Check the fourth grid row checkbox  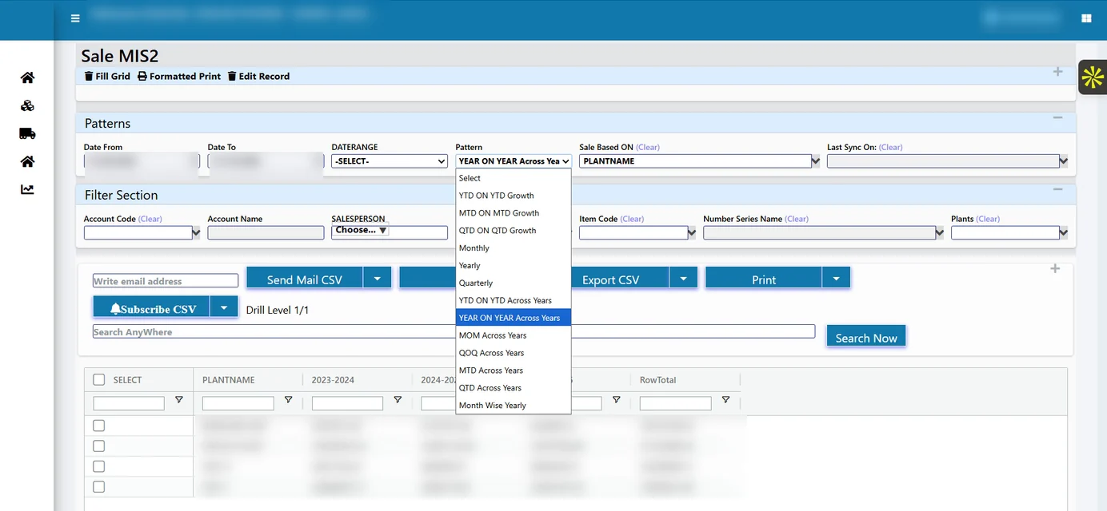coord(99,486)
